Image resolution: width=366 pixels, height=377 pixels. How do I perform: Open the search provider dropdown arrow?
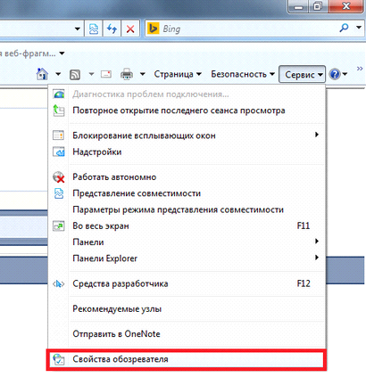[359, 28]
